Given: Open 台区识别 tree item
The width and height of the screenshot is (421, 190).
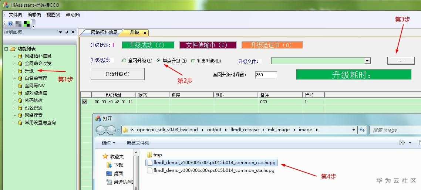Looking at the screenshot, I should click(34, 108).
